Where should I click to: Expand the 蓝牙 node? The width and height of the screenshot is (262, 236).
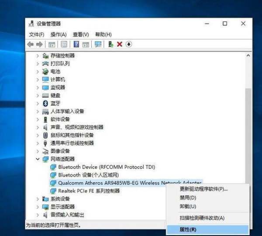(38, 103)
